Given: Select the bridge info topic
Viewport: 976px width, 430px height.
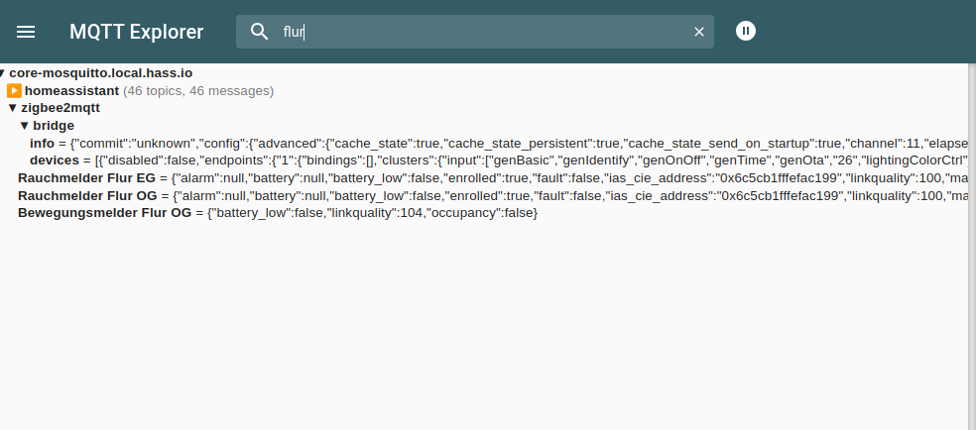Looking at the screenshot, I should (x=42, y=143).
